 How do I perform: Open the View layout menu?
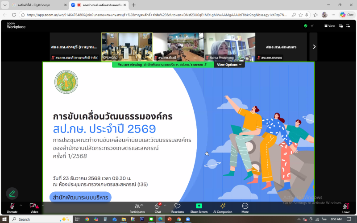(x=329, y=26)
